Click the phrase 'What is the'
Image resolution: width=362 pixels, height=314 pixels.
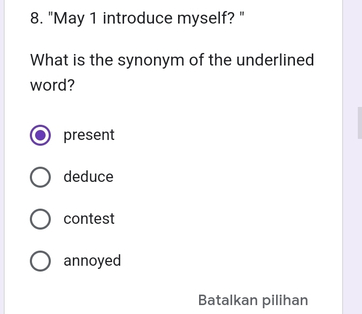tap(72, 60)
